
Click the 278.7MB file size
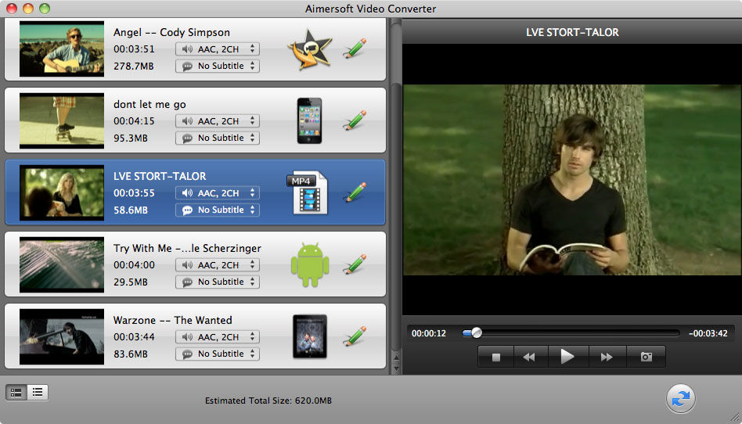click(133, 66)
